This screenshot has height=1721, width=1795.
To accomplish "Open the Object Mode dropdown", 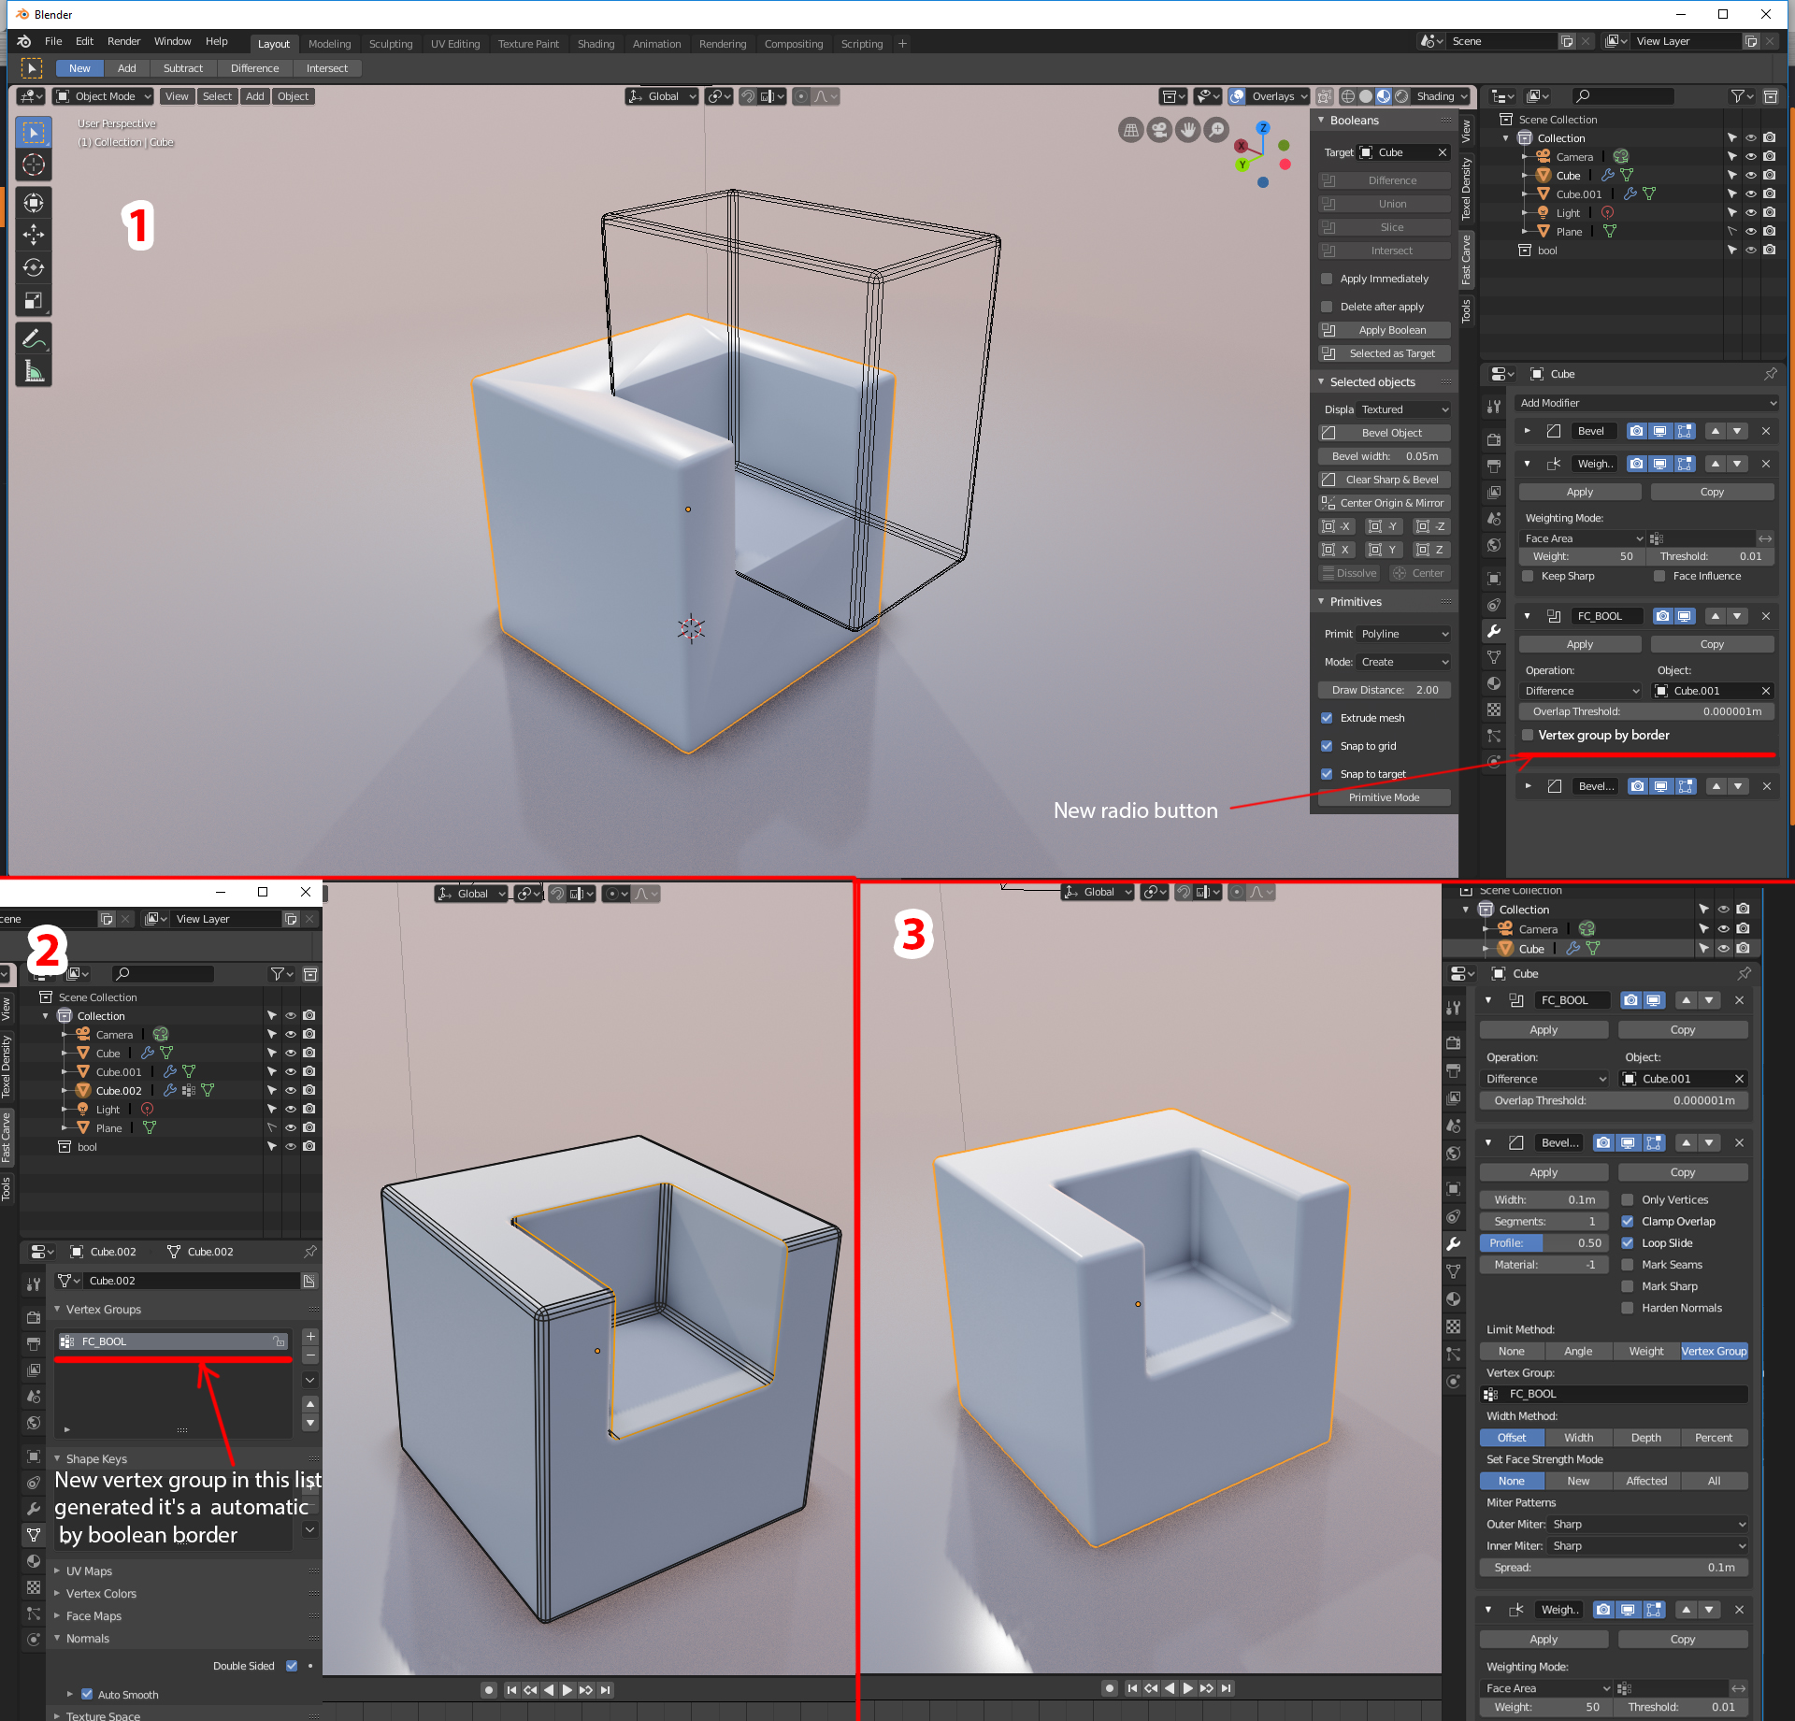I will pyautogui.click(x=103, y=96).
